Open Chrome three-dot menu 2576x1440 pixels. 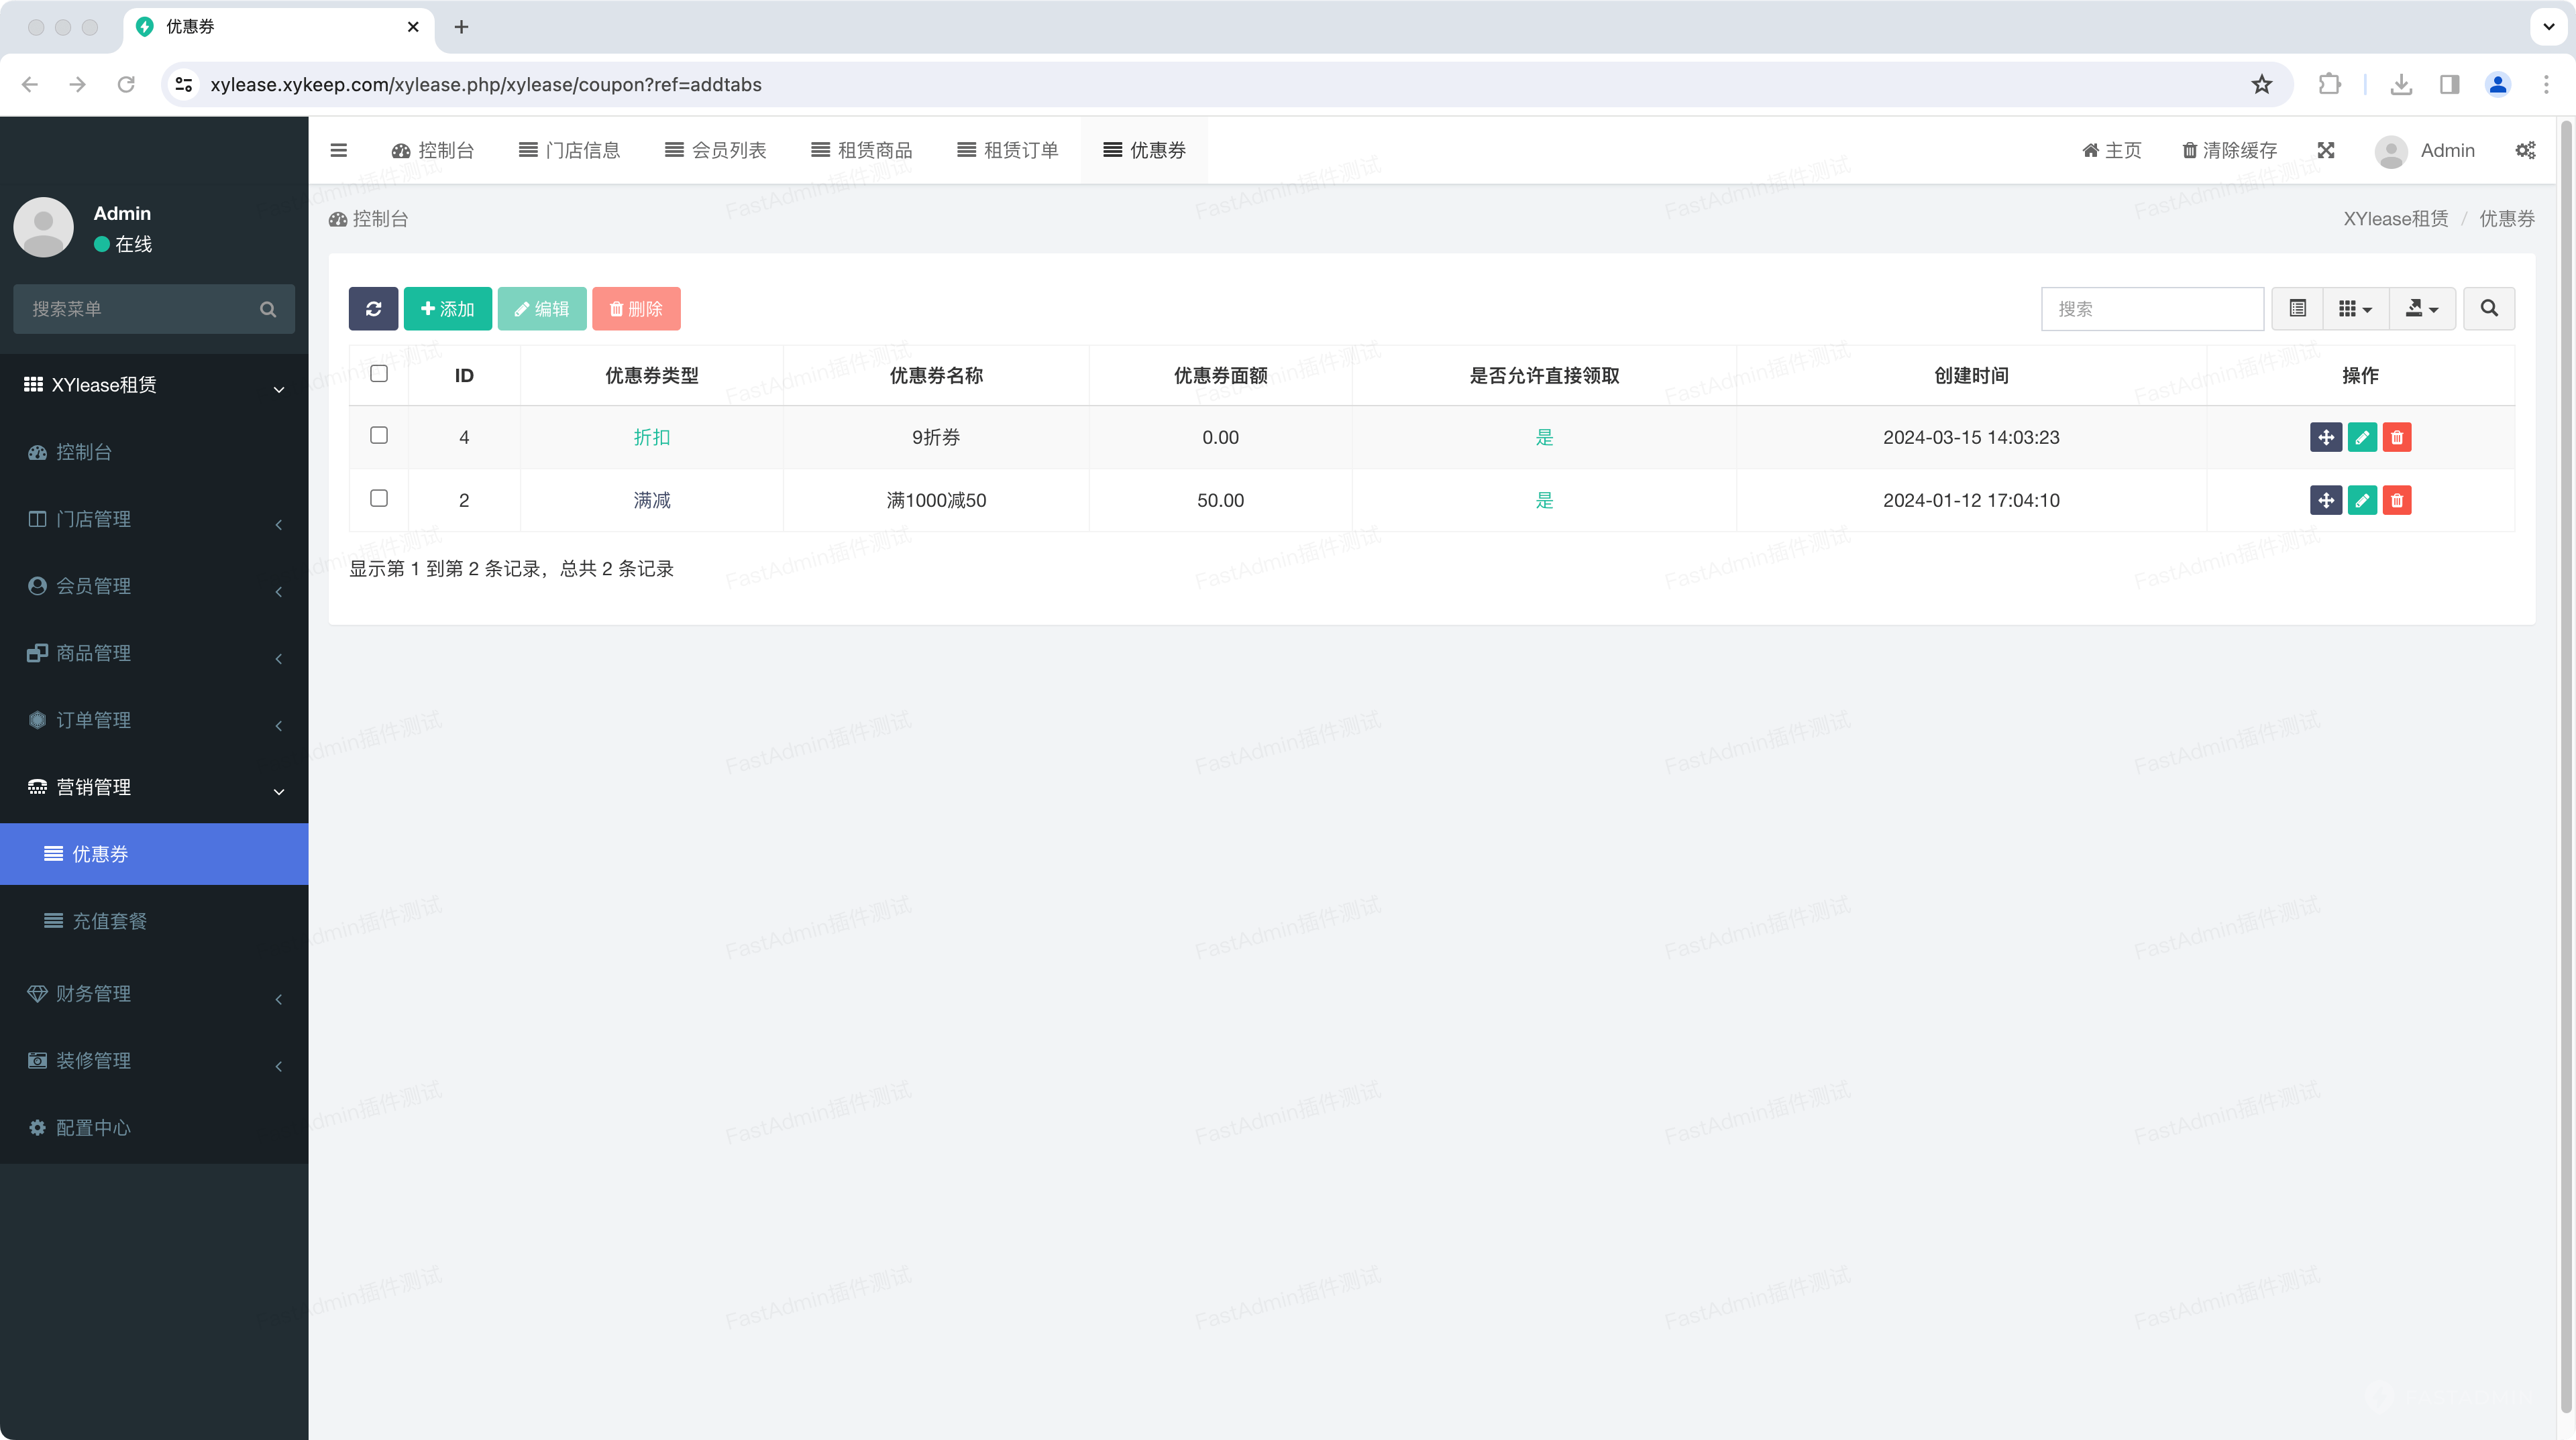point(2546,85)
